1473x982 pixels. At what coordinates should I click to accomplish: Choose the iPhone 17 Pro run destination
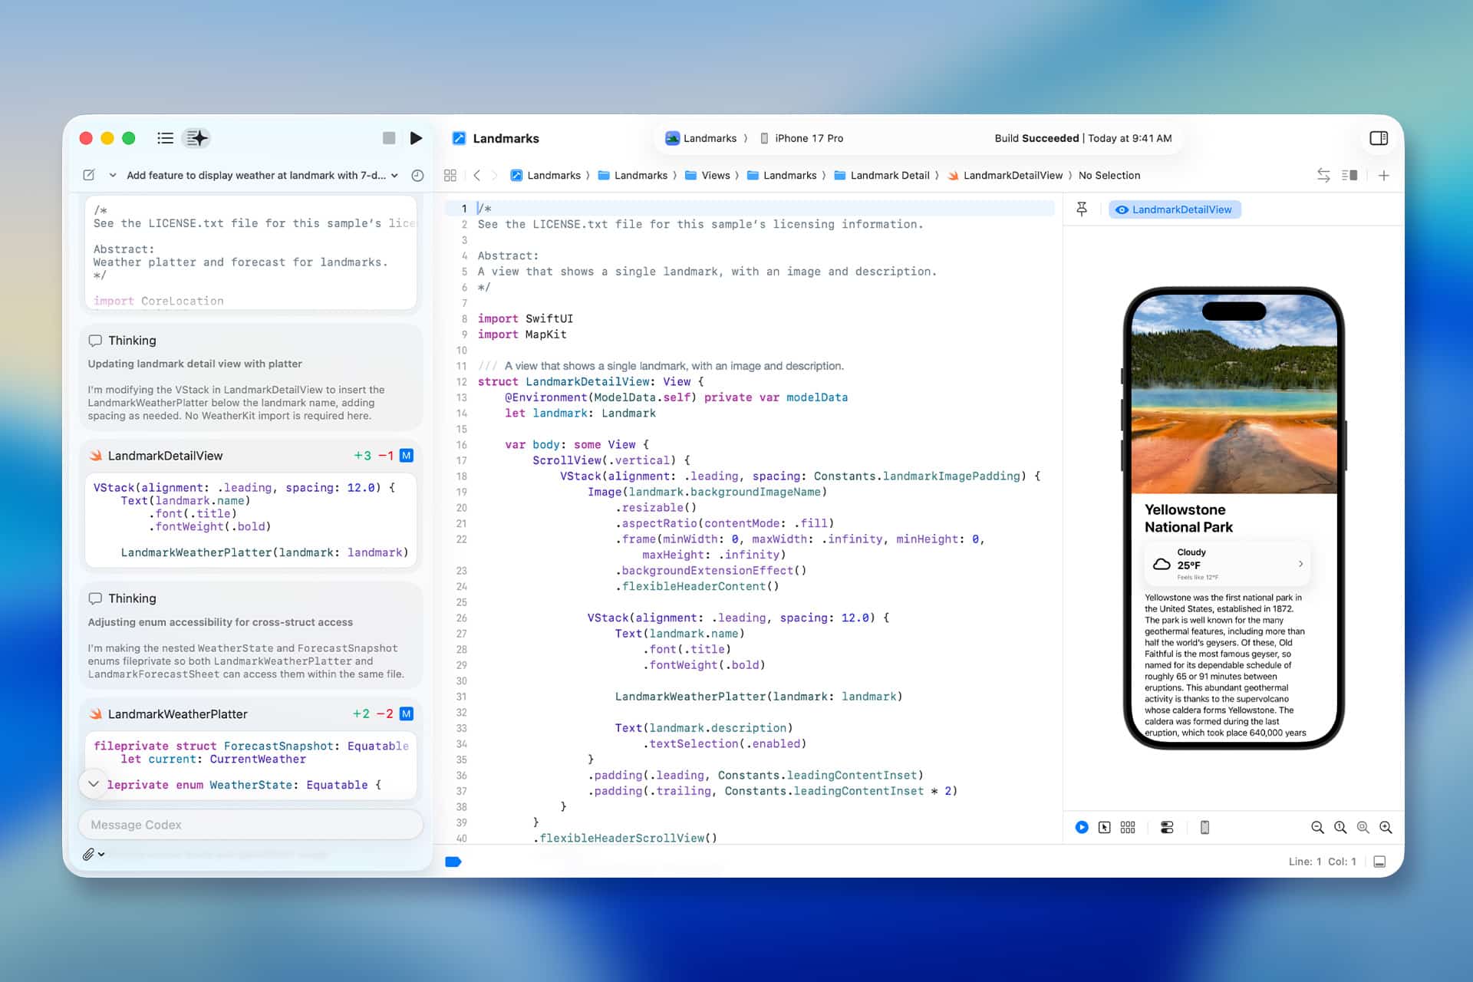tap(802, 138)
